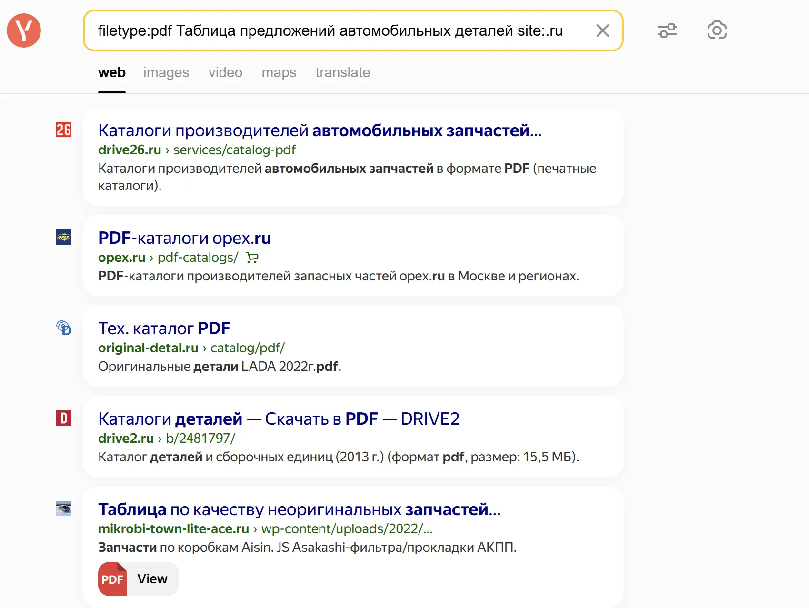Image resolution: width=809 pixels, height=608 pixels.
Task: Select the web tab
Action: pos(112,72)
